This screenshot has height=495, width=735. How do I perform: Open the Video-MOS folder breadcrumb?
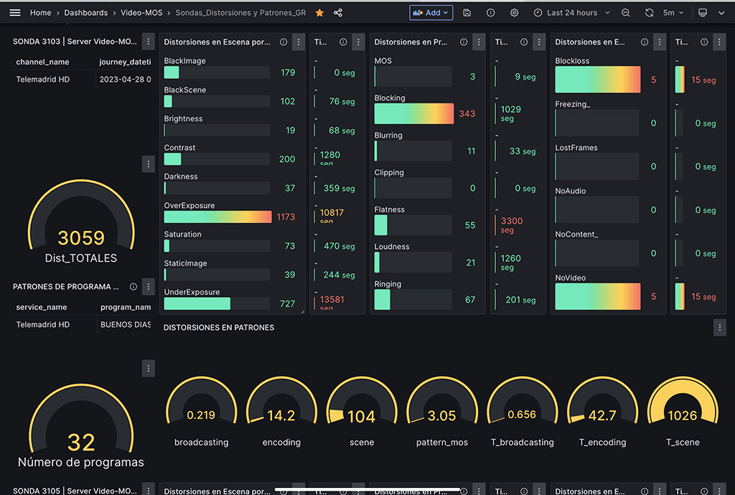tap(142, 13)
